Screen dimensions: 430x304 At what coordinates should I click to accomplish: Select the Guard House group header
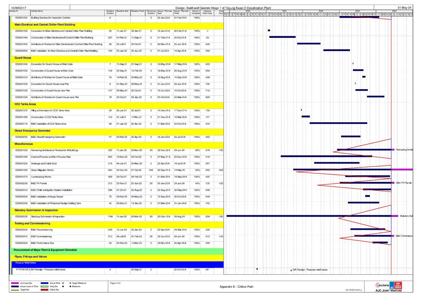click(x=23, y=58)
